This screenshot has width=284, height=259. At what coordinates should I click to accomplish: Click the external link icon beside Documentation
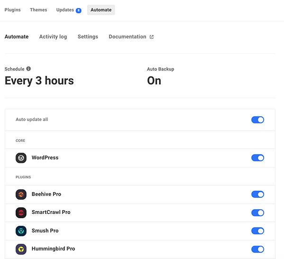(x=151, y=37)
